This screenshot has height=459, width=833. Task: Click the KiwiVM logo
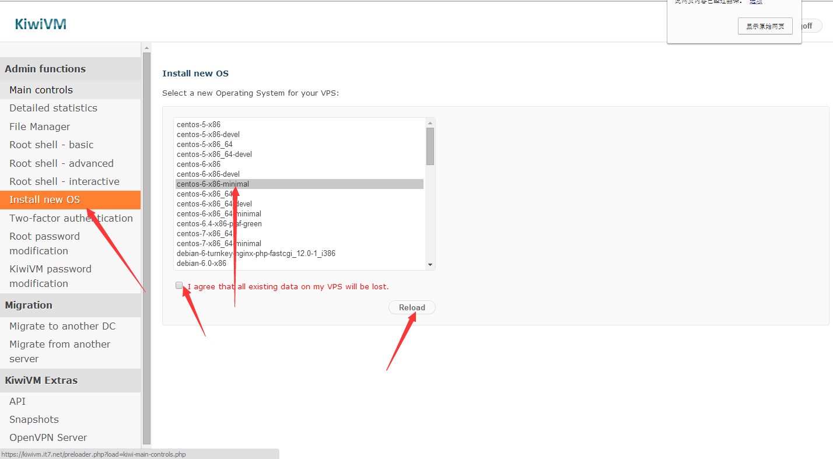41,24
